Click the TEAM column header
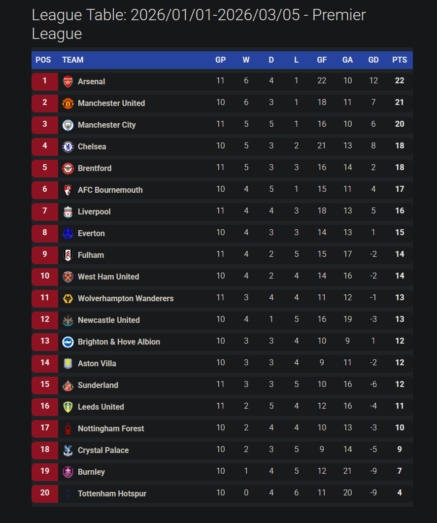This screenshot has height=523, width=437. point(73,60)
